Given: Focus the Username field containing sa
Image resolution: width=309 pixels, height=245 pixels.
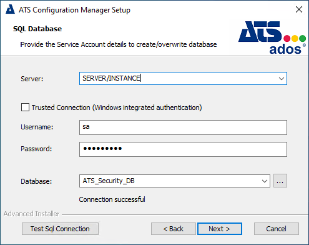Looking at the screenshot, I should click(x=183, y=127).
